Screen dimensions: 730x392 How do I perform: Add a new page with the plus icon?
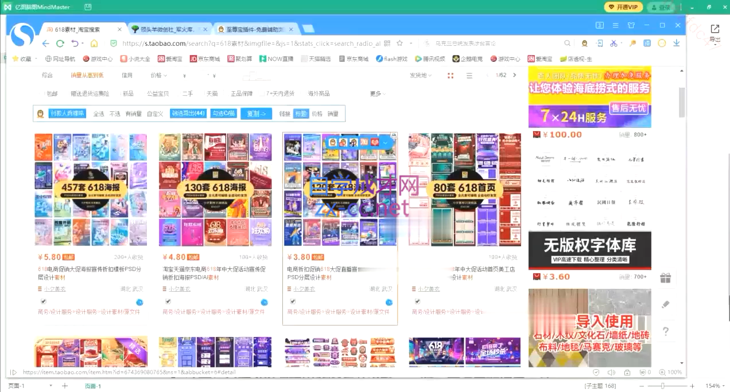(65, 386)
